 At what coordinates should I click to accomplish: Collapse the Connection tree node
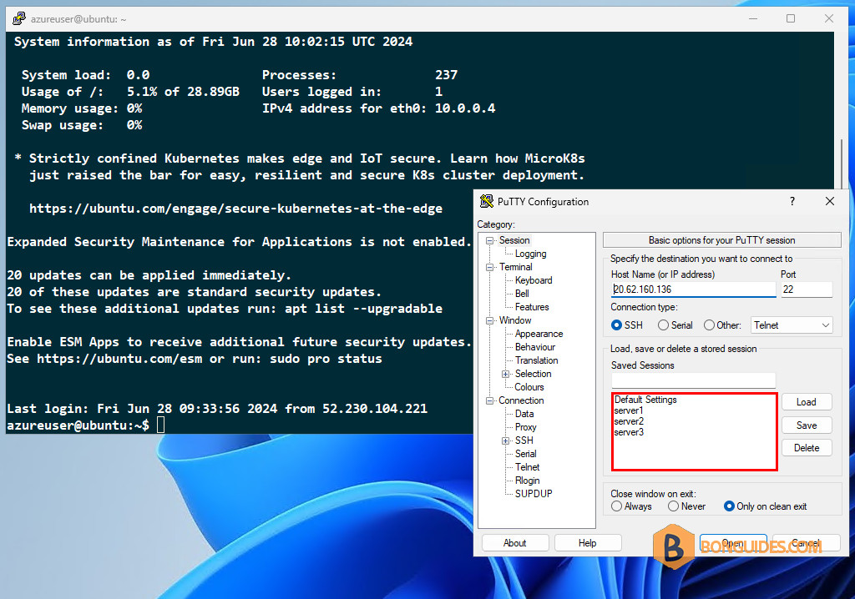coord(489,400)
